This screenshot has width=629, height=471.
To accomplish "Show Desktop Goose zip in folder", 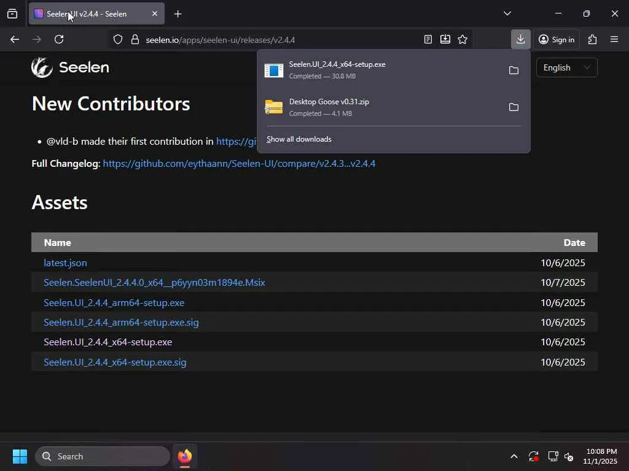I will point(514,107).
